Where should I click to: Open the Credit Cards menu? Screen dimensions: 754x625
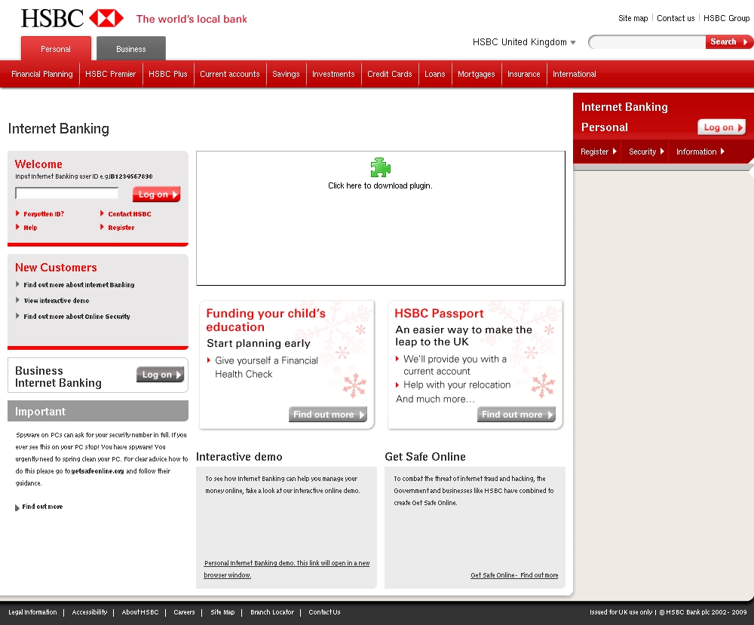(x=389, y=74)
